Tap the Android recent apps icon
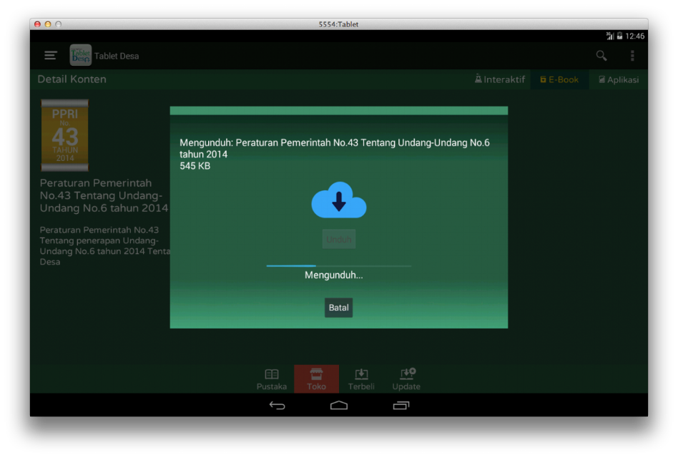The height and width of the screenshot is (458, 678). point(401,405)
